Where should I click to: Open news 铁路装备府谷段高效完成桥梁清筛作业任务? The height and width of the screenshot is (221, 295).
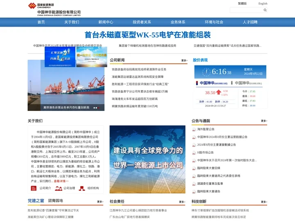(x=139, y=69)
